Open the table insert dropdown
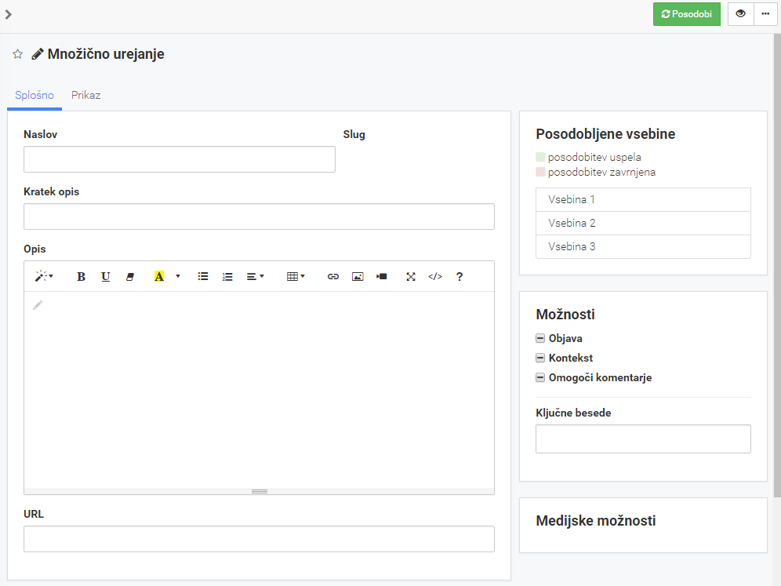Viewport: 781px width, 586px height. [296, 277]
